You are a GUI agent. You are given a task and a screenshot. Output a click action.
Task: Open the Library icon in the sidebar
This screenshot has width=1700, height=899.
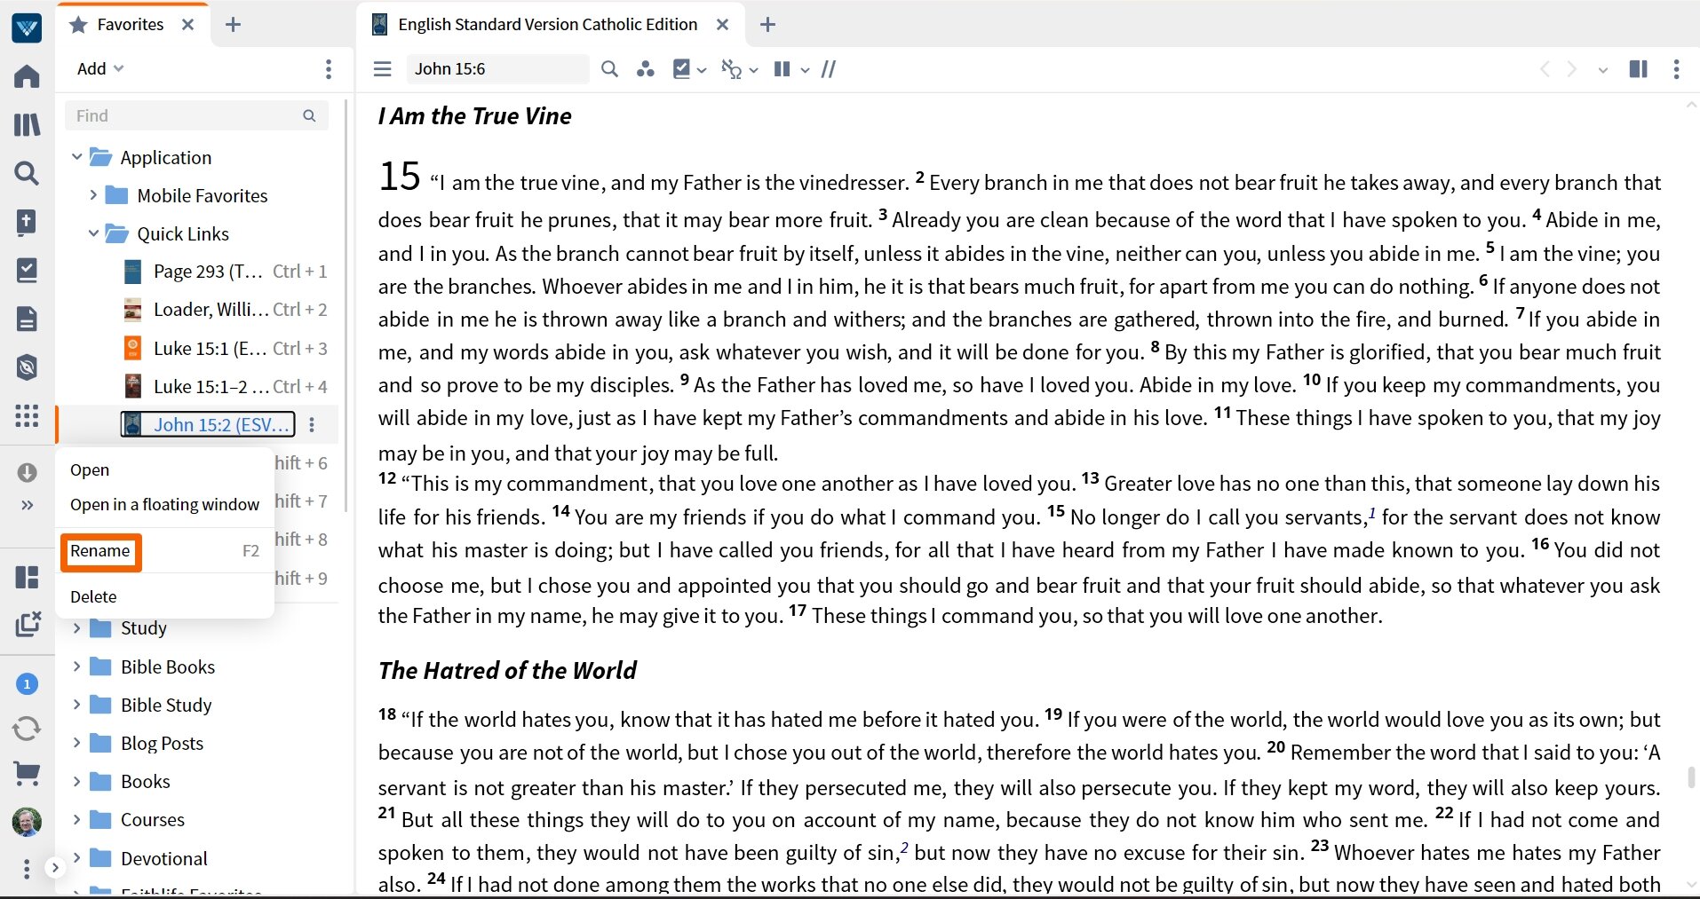(x=27, y=124)
